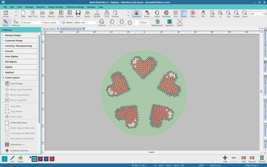Click the Transfer design icon
The height and width of the screenshot is (167, 267).
[97, 14]
